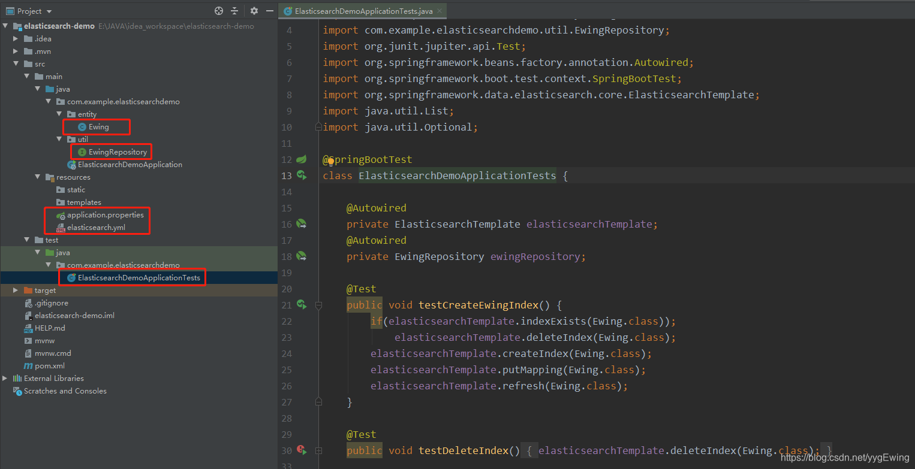Open pom.xml Maven file

[49, 366]
